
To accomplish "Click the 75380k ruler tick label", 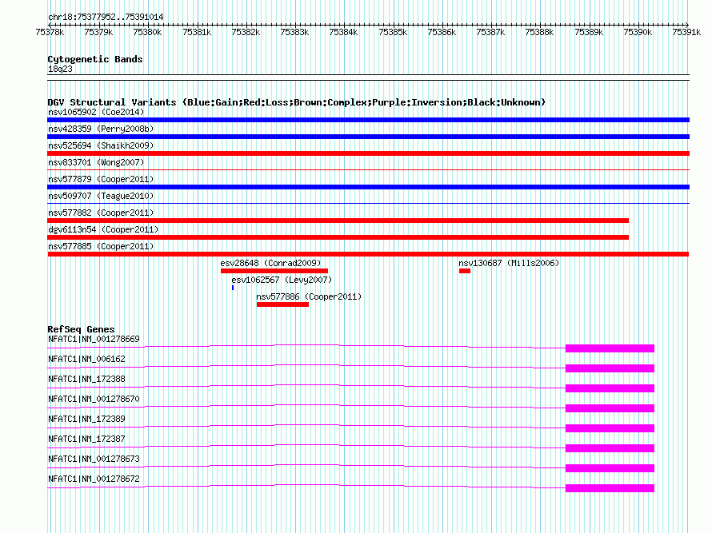I will 147,32.
